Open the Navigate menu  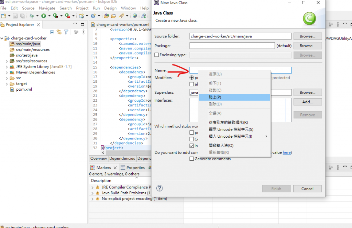pos(47,8)
